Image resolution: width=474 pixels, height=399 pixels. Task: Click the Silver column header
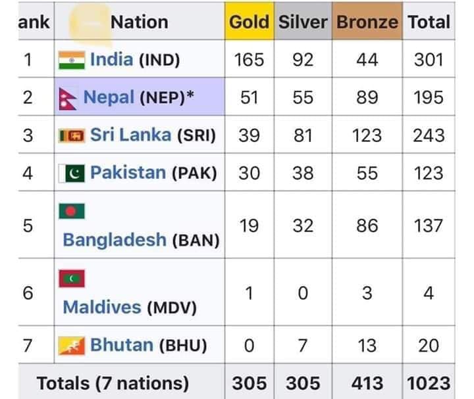pos(302,22)
